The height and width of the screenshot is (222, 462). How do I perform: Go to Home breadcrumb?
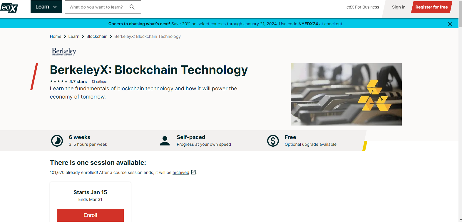click(56, 36)
